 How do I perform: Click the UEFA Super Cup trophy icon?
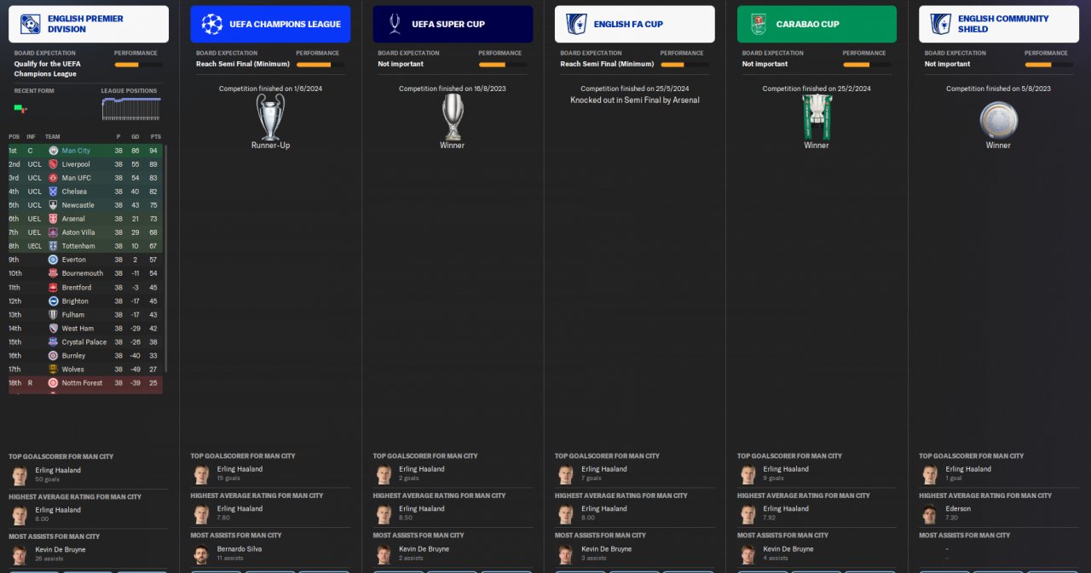[x=453, y=117]
